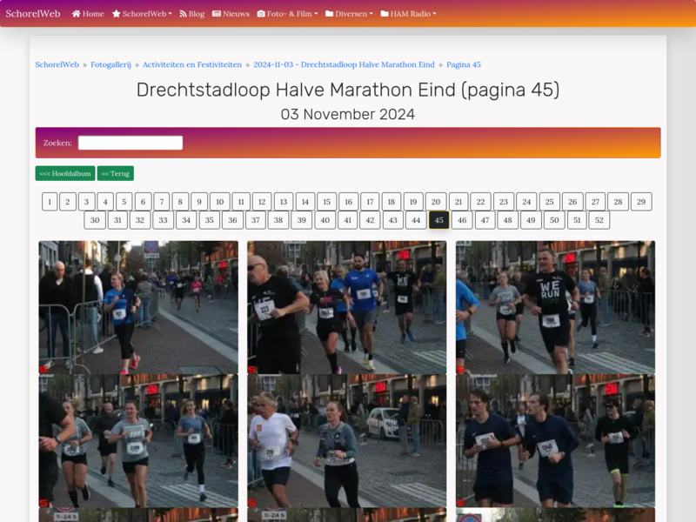Click the folder icon beside HAM Radio
Screen dimensions: 696x522
[385, 14]
